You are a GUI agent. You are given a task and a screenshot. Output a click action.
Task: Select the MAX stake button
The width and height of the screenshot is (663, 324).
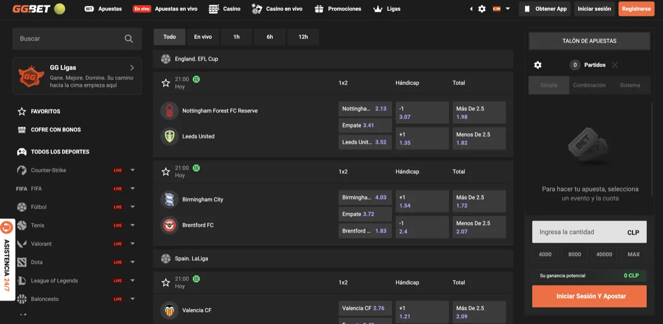click(633, 254)
